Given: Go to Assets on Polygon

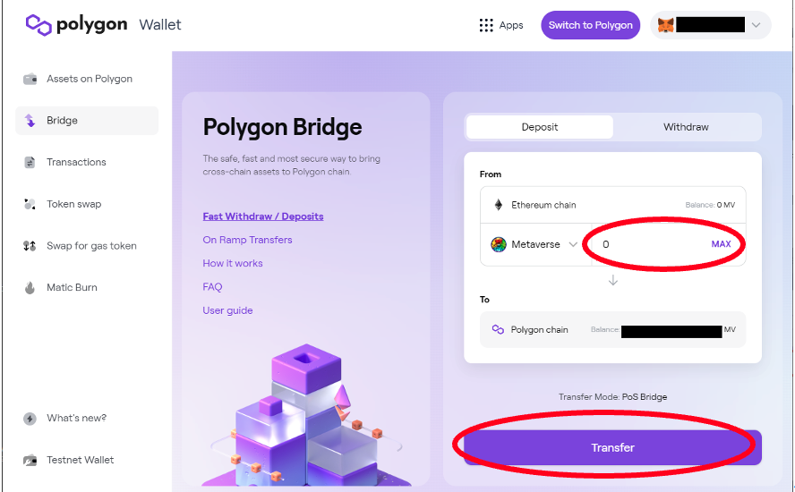Looking at the screenshot, I should coord(89,79).
